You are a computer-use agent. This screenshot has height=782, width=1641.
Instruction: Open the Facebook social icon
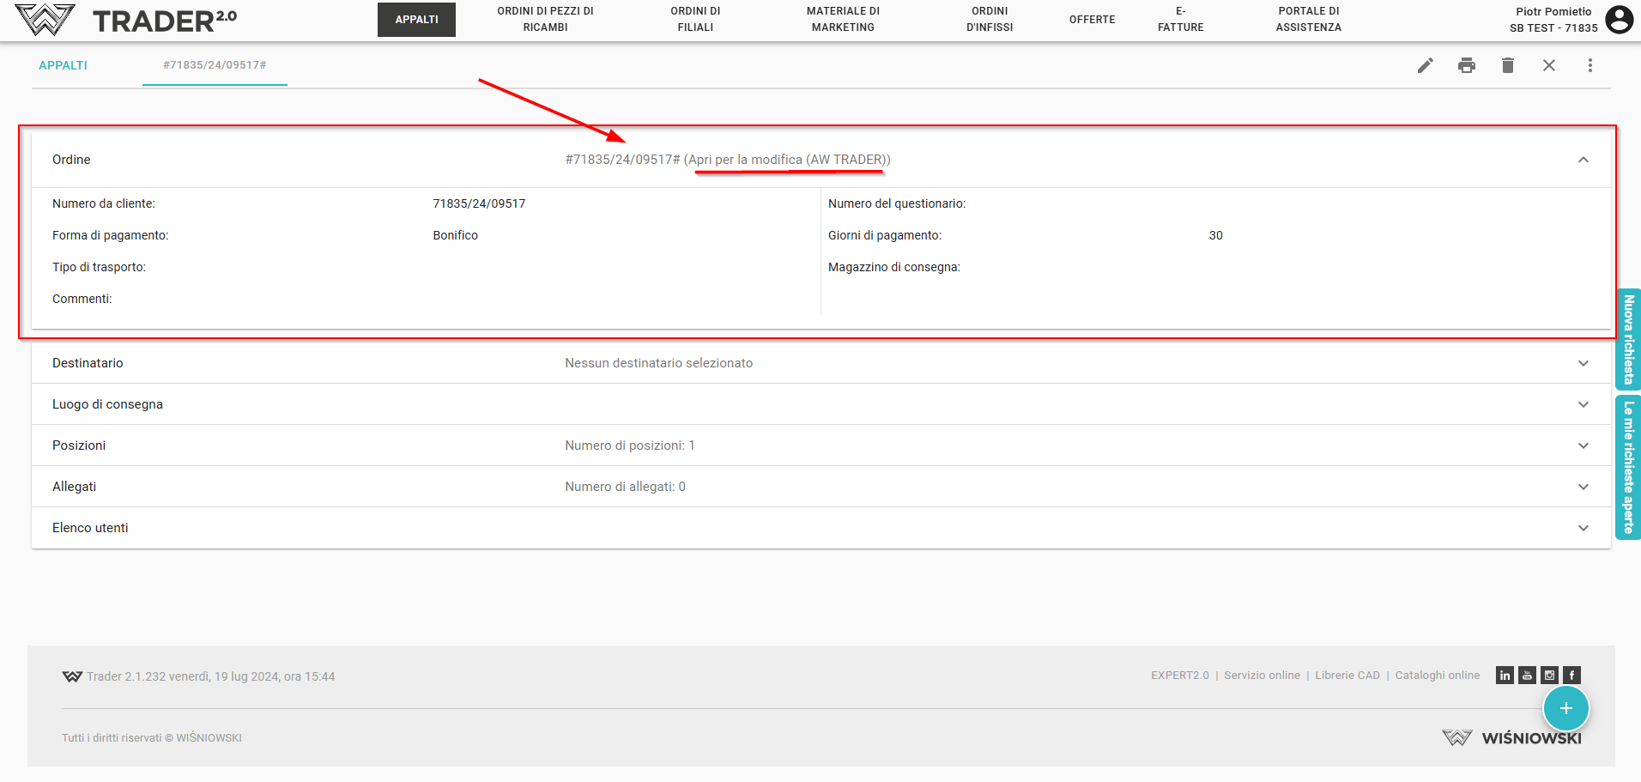pos(1571,676)
